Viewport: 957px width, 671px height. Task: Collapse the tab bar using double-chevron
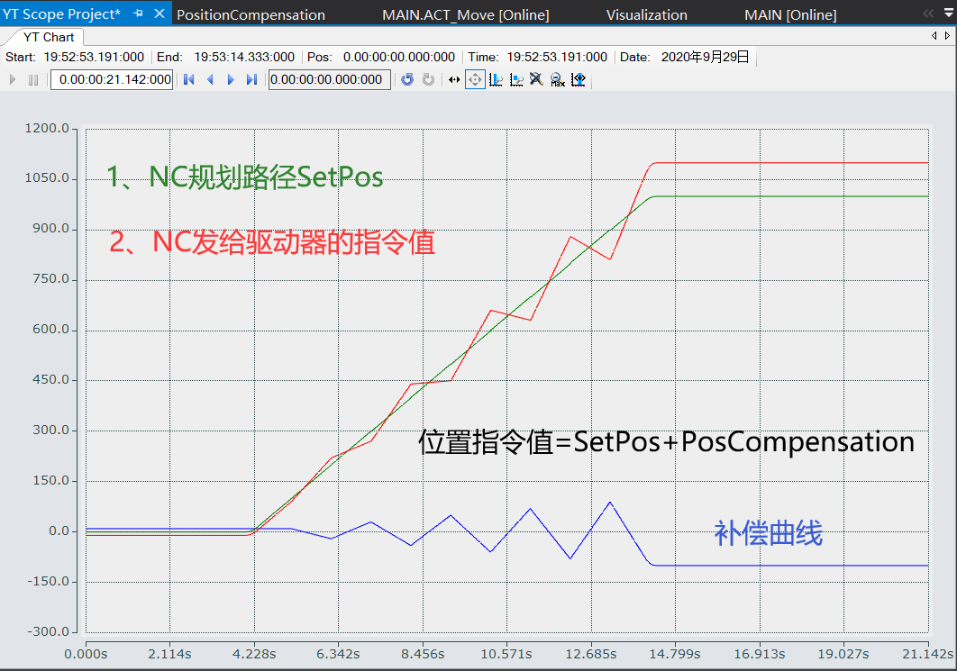pyautogui.click(x=928, y=13)
